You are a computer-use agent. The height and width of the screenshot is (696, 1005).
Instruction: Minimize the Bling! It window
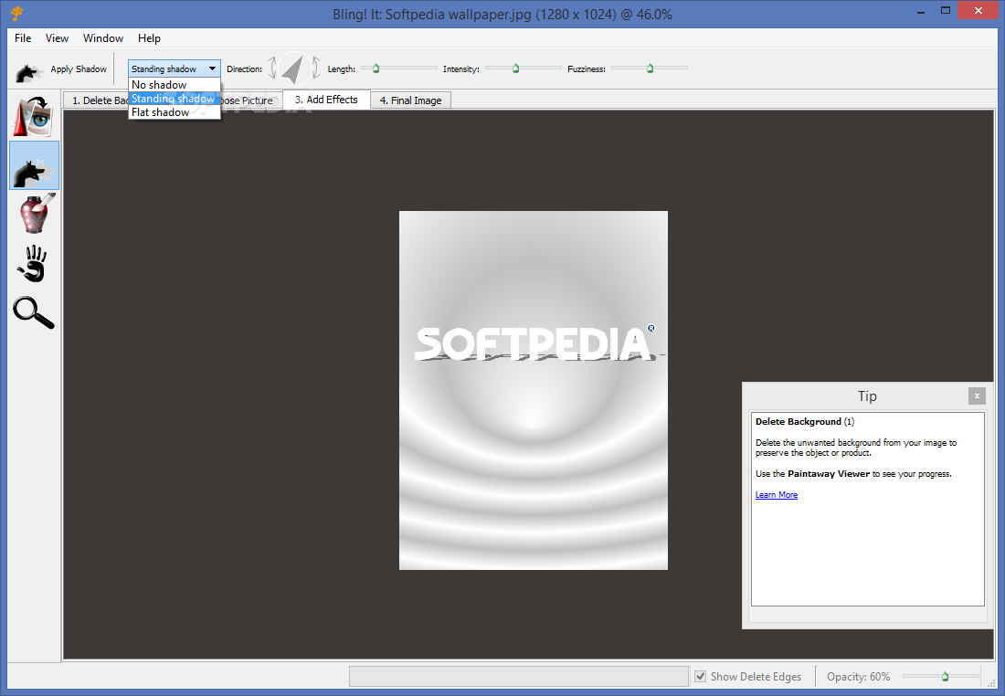tap(921, 12)
